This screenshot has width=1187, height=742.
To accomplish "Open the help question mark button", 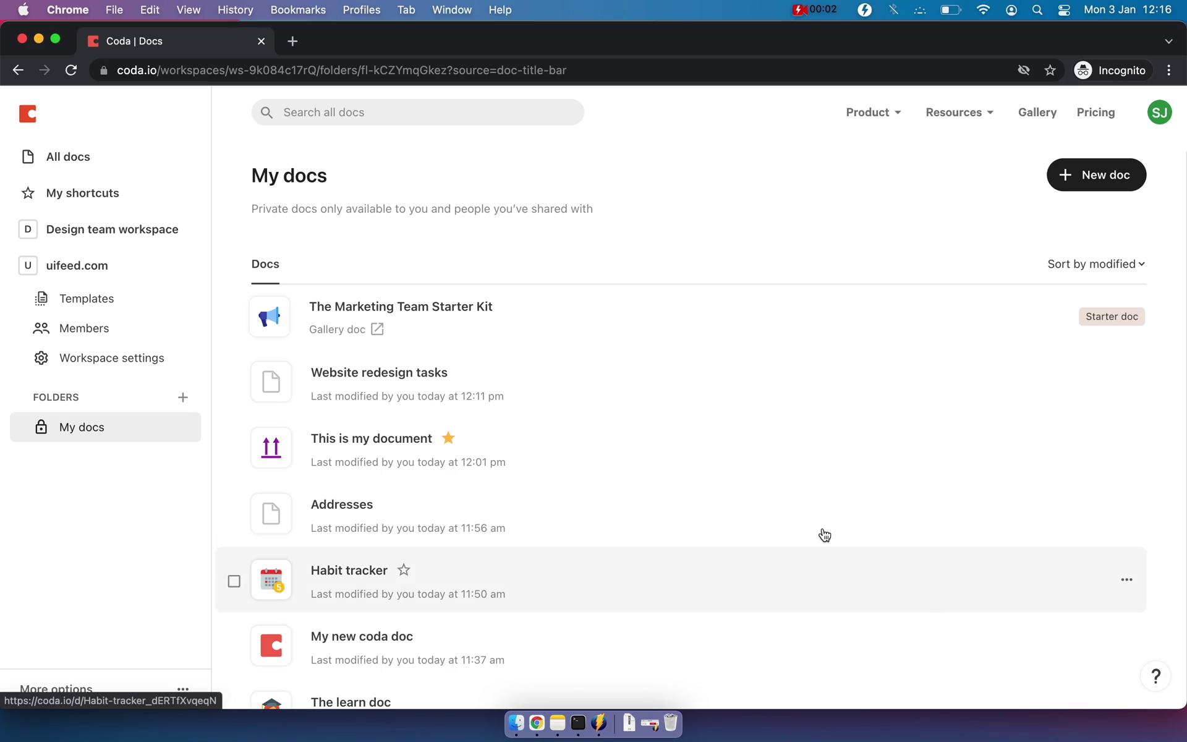I will click(x=1155, y=676).
